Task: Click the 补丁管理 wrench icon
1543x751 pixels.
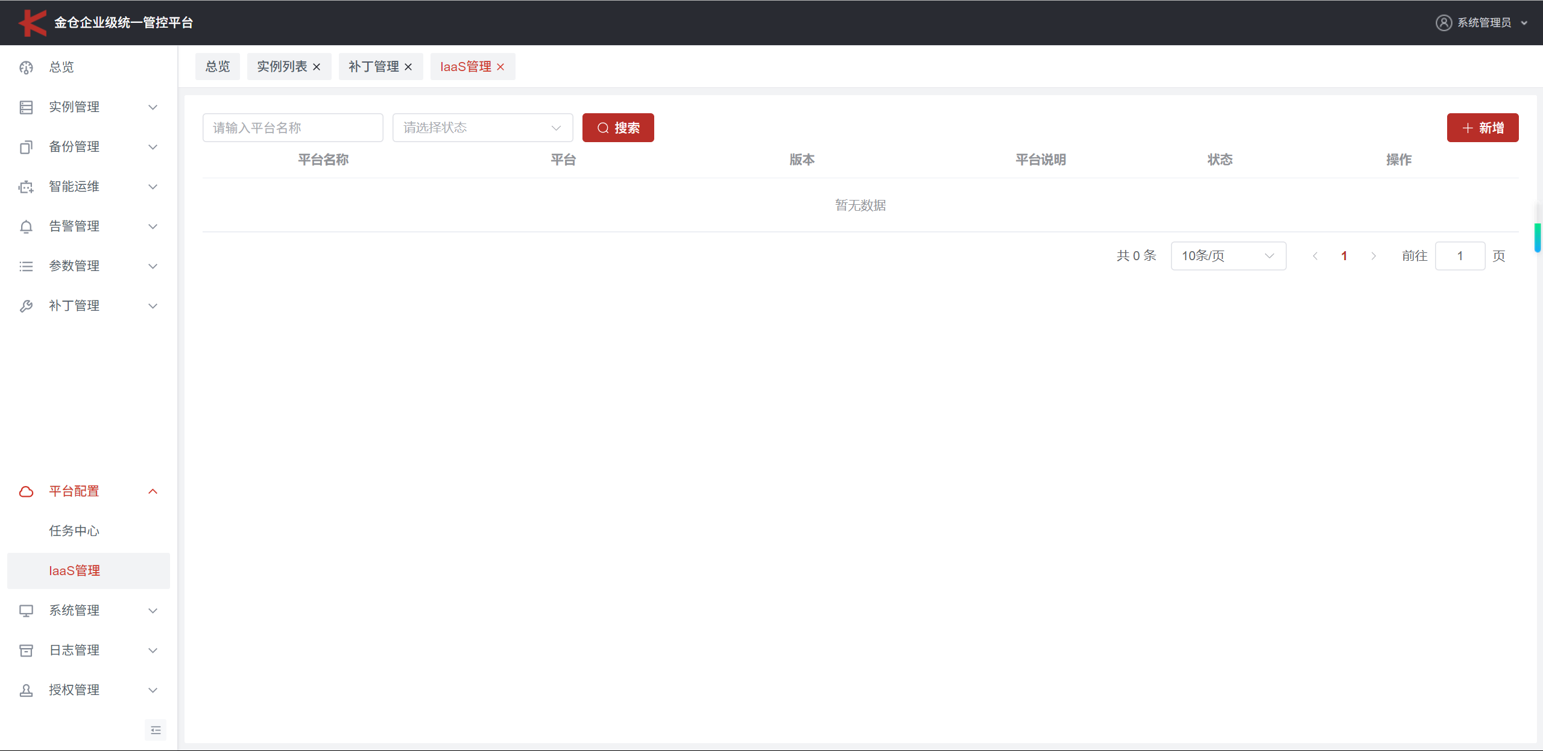Action: click(26, 306)
